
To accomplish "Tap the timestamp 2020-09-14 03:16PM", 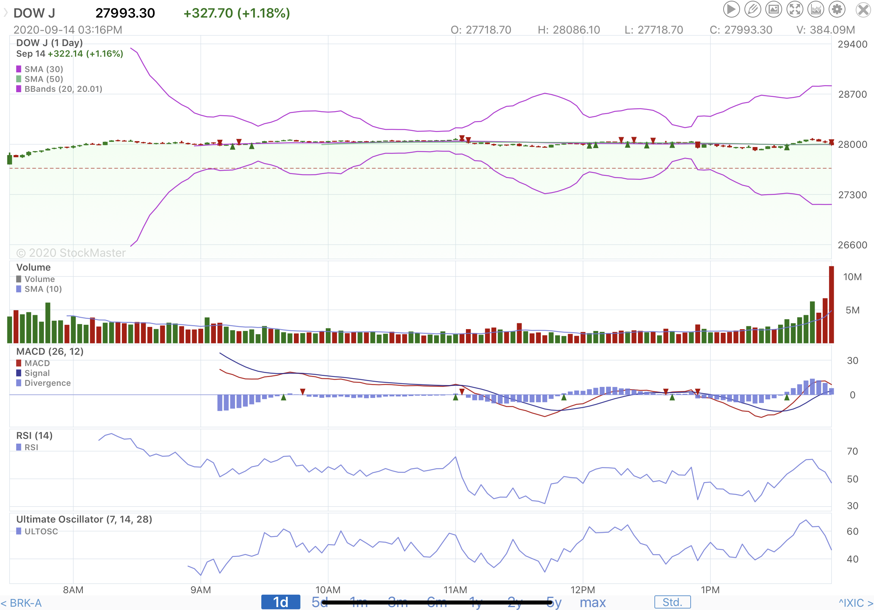I will [68, 30].
